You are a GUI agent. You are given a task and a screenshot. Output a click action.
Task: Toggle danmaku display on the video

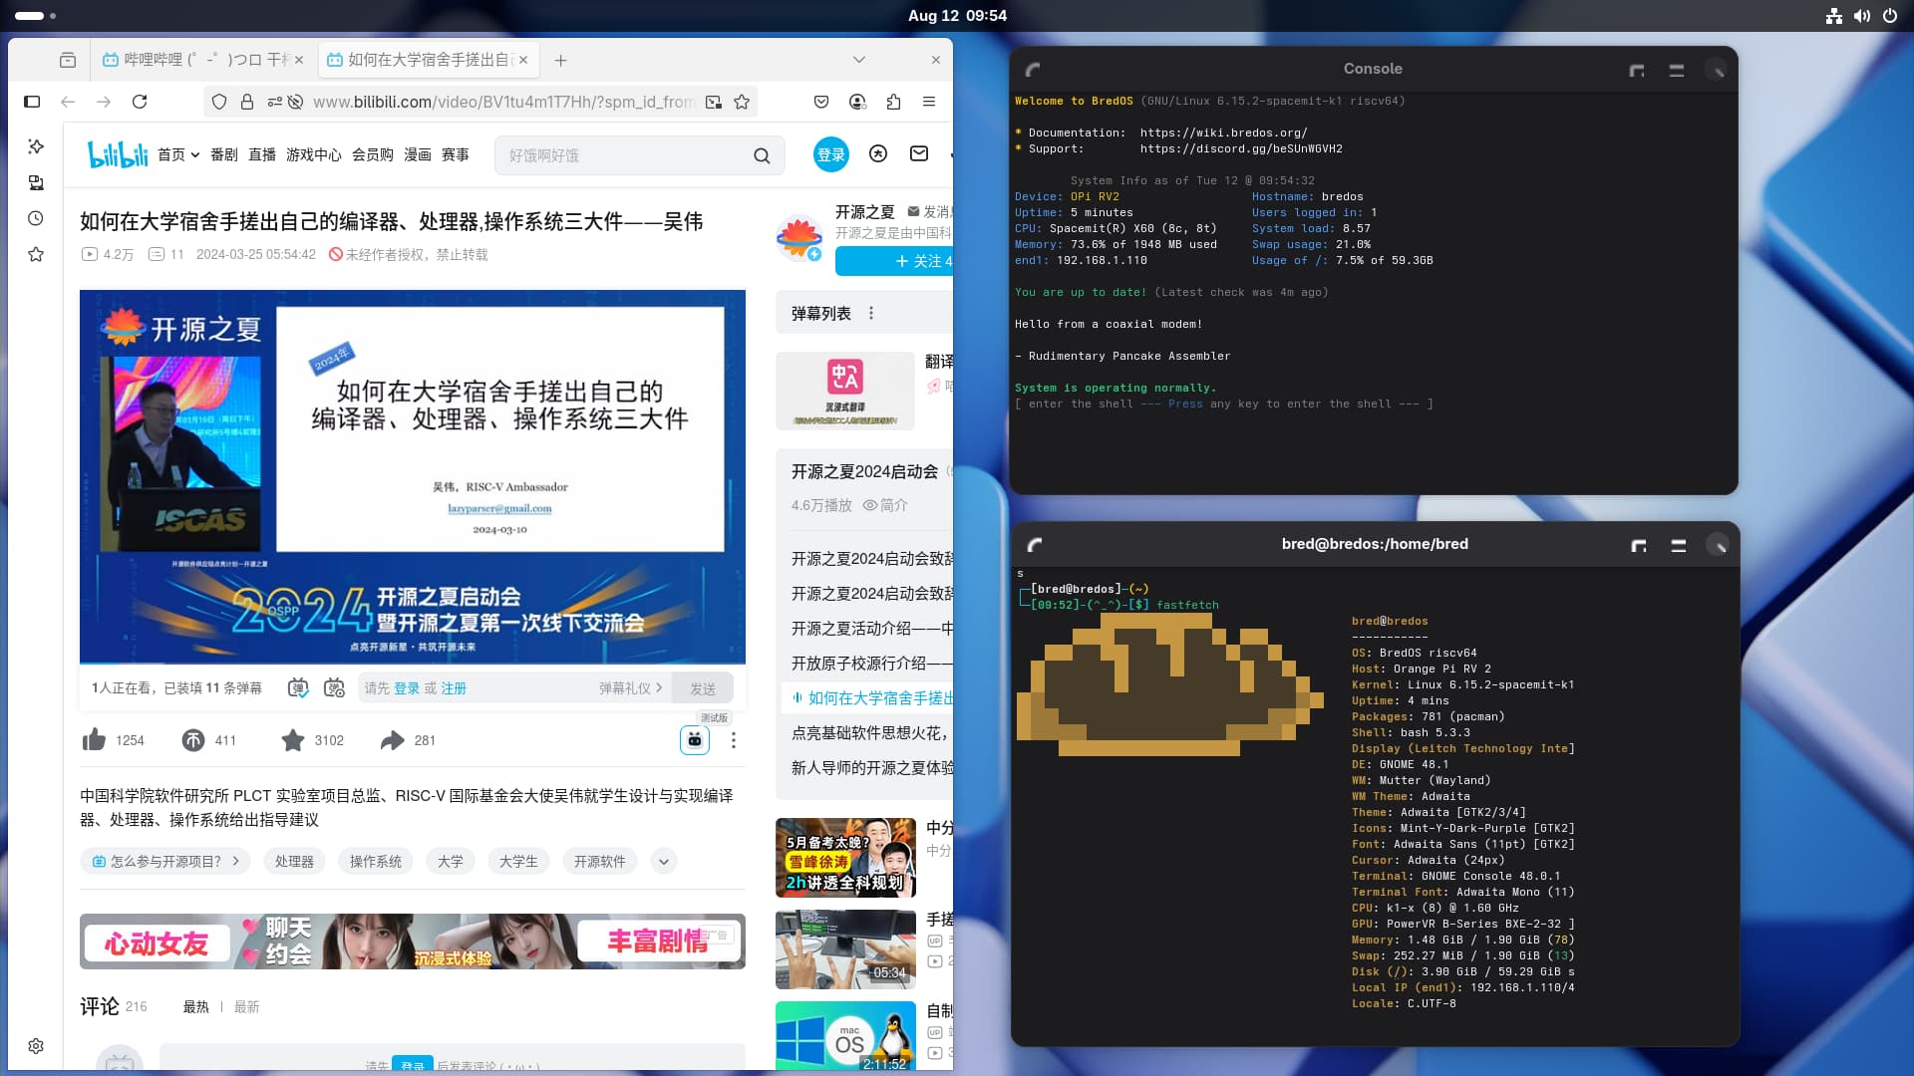coord(298,687)
